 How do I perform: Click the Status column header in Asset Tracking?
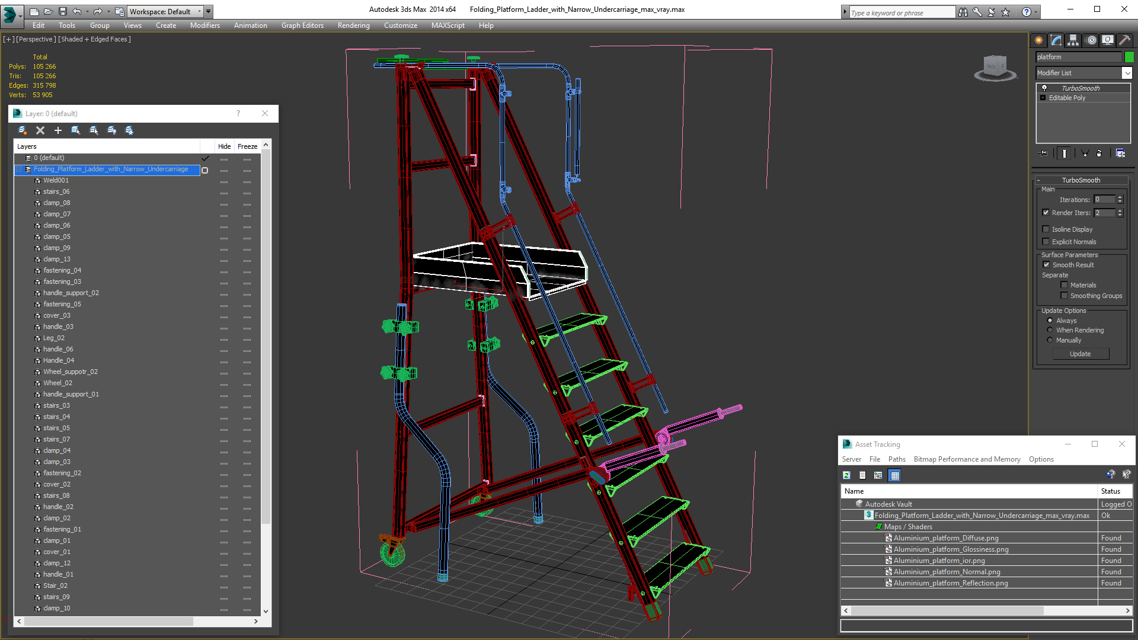[1114, 491]
